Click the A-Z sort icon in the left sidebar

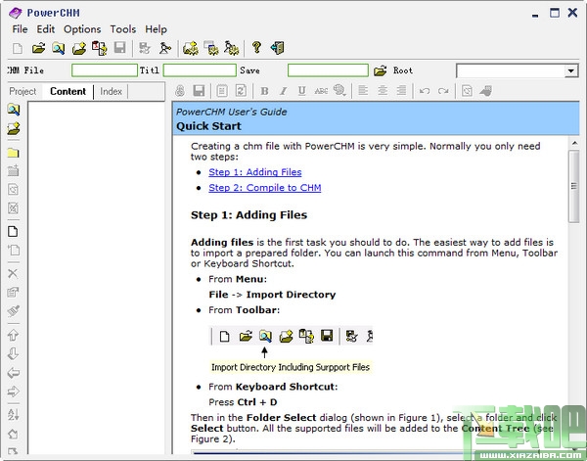pyautogui.click(x=13, y=414)
